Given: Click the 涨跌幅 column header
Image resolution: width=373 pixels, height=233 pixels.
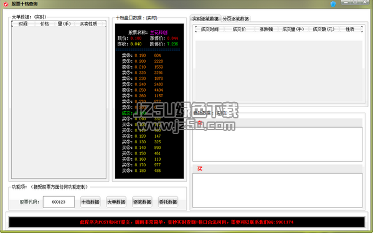Looking at the screenshot, I should click(x=266, y=29).
